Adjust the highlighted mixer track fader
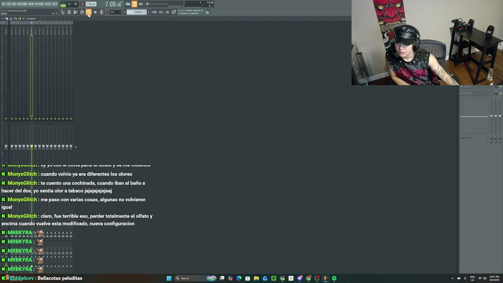Image resolution: width=503 pixels, height=283 pixels. pyautogui.click(x=31, y=147)
